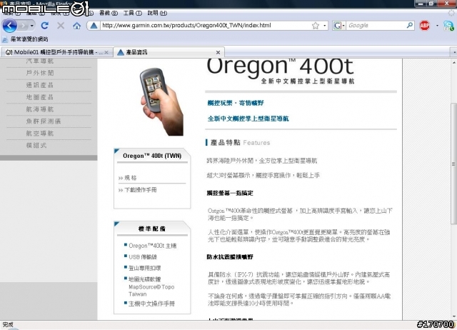Click the Forward arrow button
Screen dimensions: 457x330
coord(22,26)
